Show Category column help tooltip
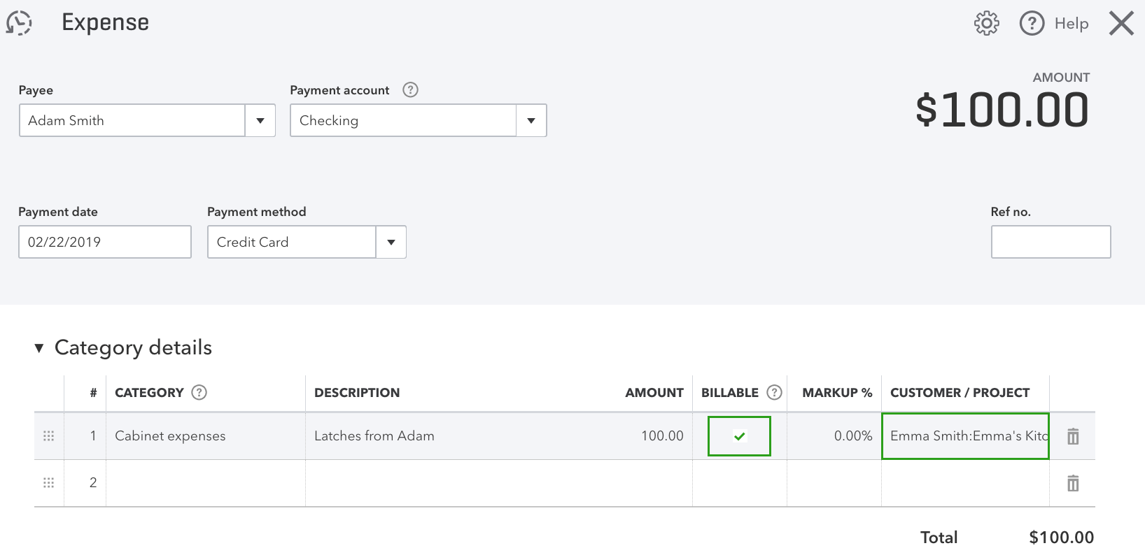Screen dimensions: 1145x555 (x=199, y=392)
